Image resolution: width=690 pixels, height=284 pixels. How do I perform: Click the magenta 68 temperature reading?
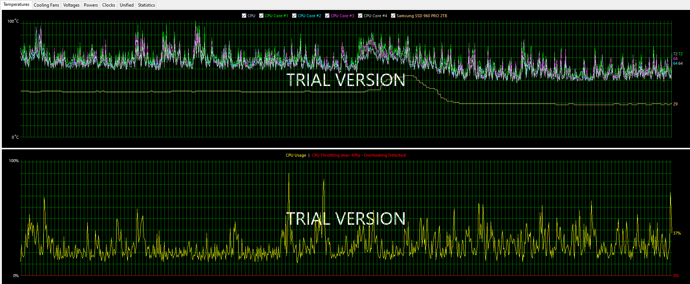point(675,59)
